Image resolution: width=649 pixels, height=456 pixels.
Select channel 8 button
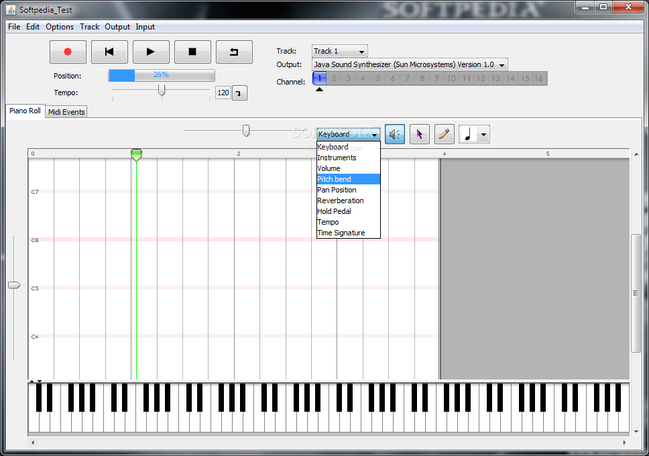[422, 78]
